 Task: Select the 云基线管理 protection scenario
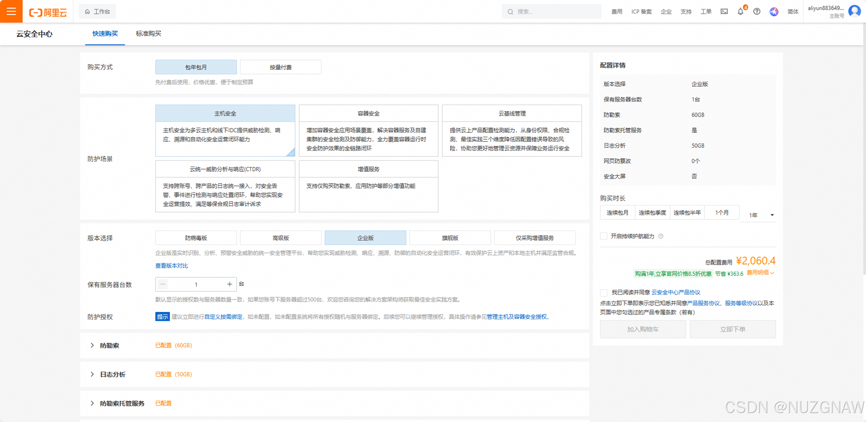(x=512, y=130)
